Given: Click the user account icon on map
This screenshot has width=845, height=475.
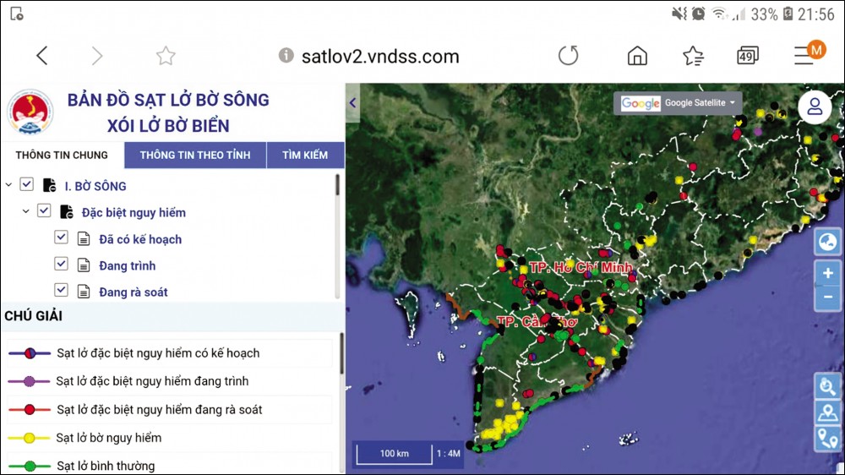Looking at the screenshot, I should (x=815, y=106).
